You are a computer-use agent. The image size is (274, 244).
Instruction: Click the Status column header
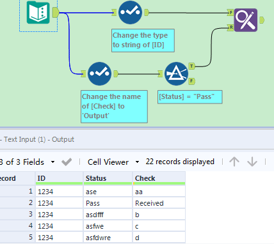tap(108, 178)
